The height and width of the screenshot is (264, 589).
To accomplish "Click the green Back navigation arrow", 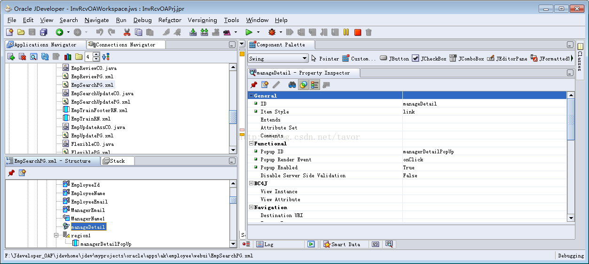I will [60, 32].
